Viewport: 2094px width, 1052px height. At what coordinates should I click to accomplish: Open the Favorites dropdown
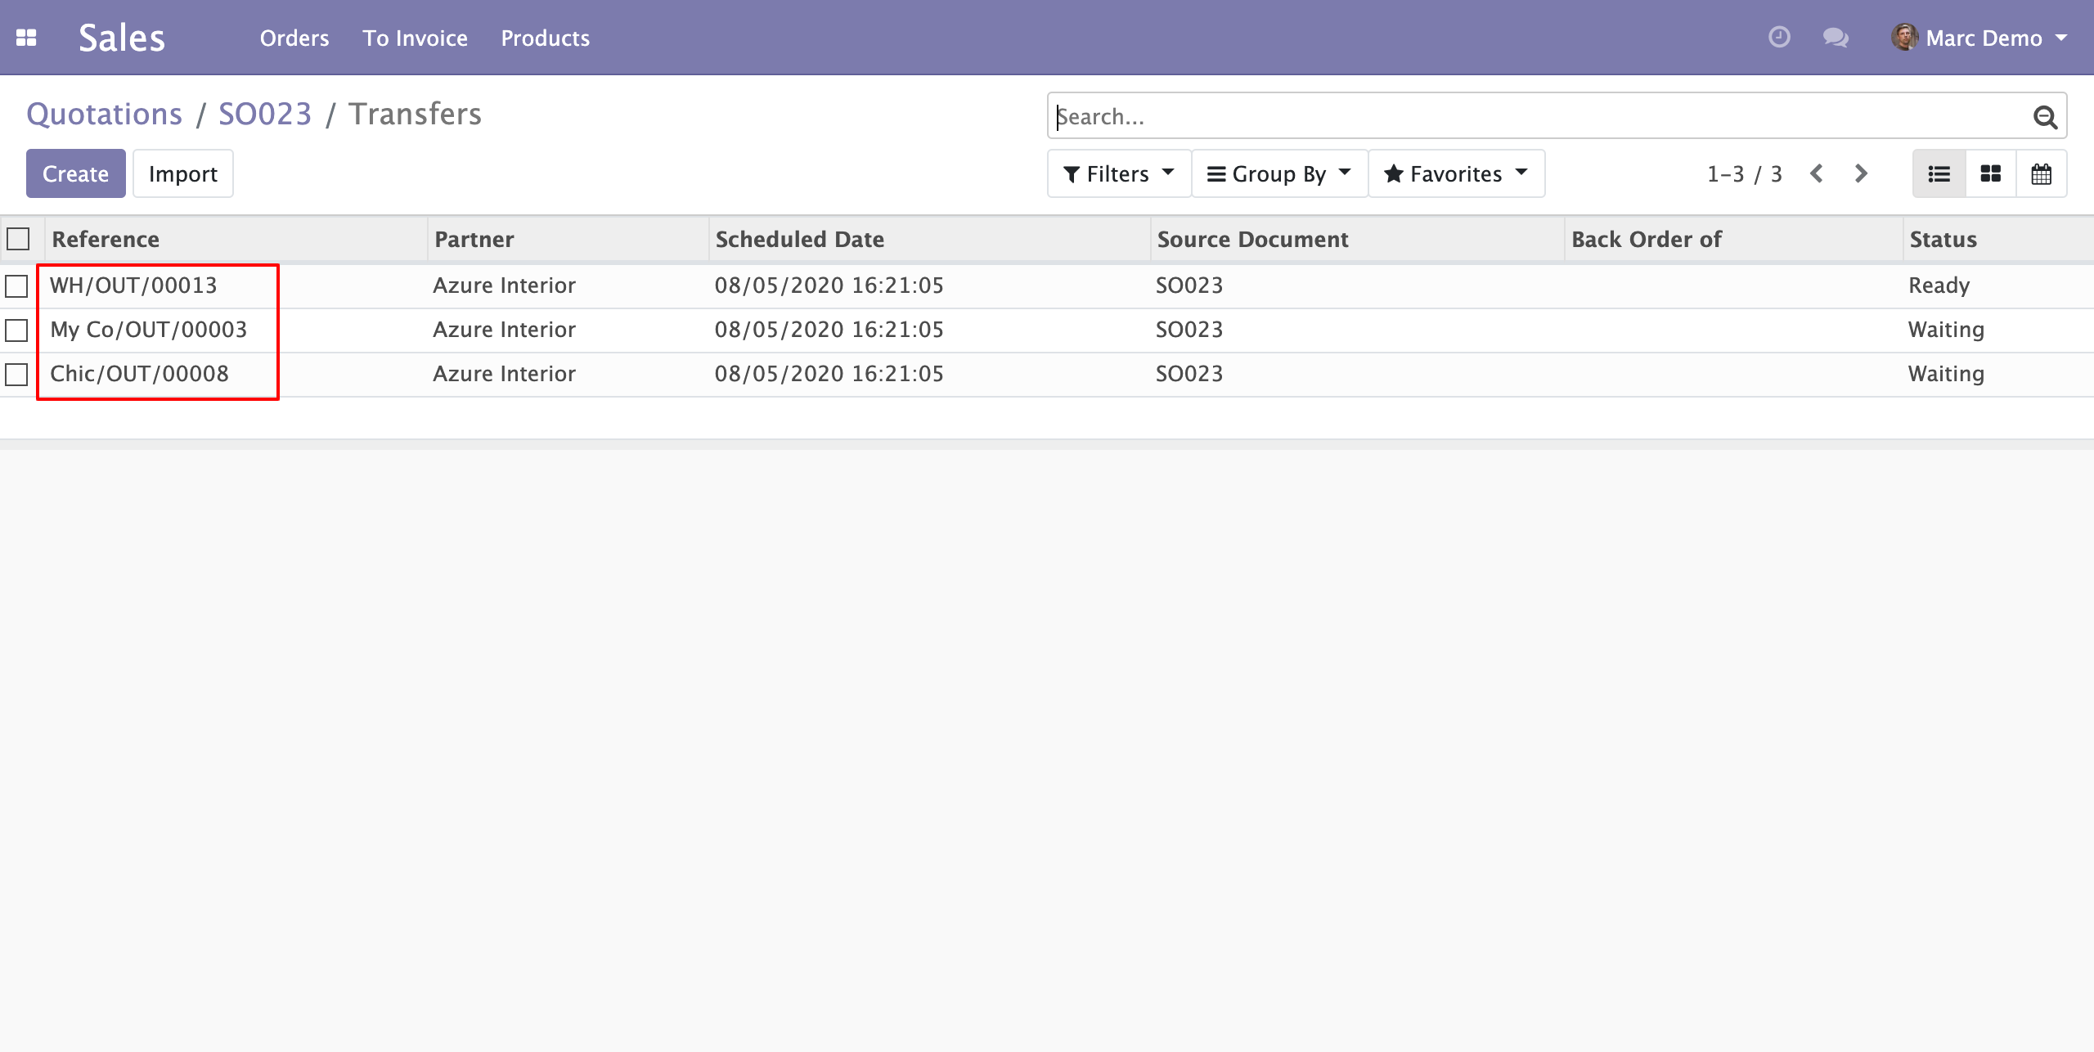[x=1456, y=173]
